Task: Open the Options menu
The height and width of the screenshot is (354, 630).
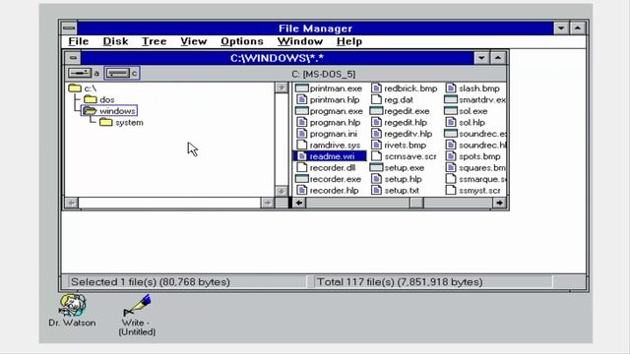Action: click(242, 41)
